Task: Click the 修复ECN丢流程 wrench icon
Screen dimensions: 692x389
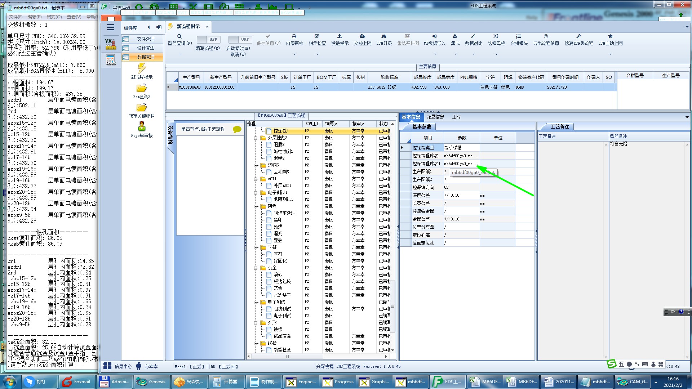Action: pos(578,36)
